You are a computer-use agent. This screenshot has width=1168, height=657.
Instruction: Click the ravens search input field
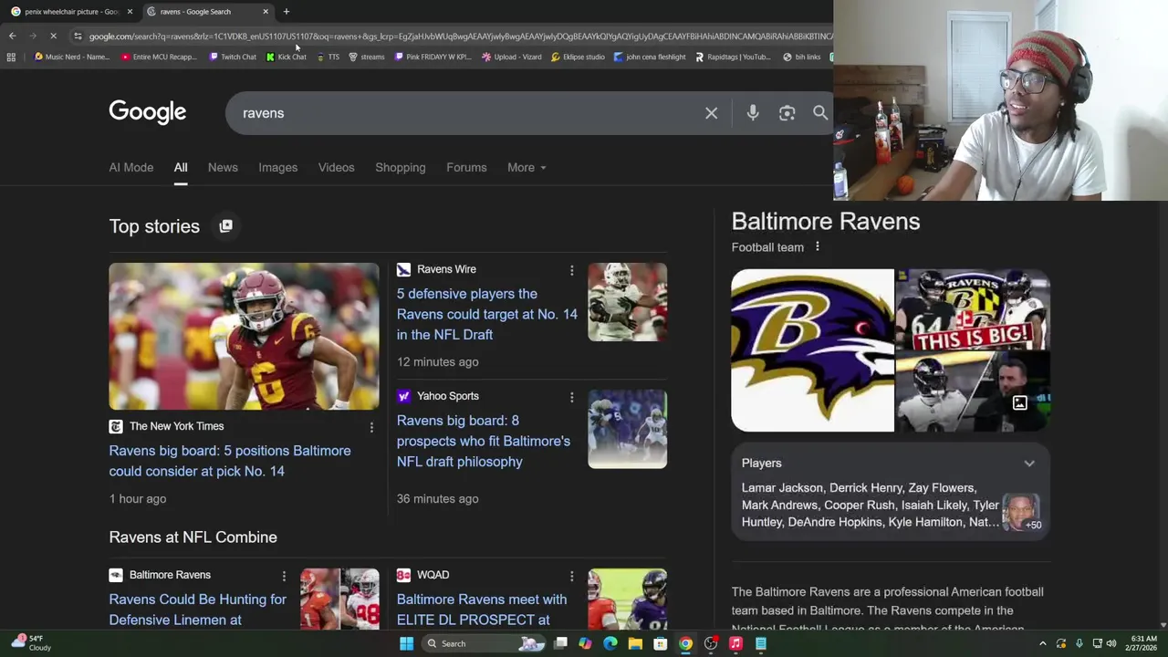coord(465,113)
